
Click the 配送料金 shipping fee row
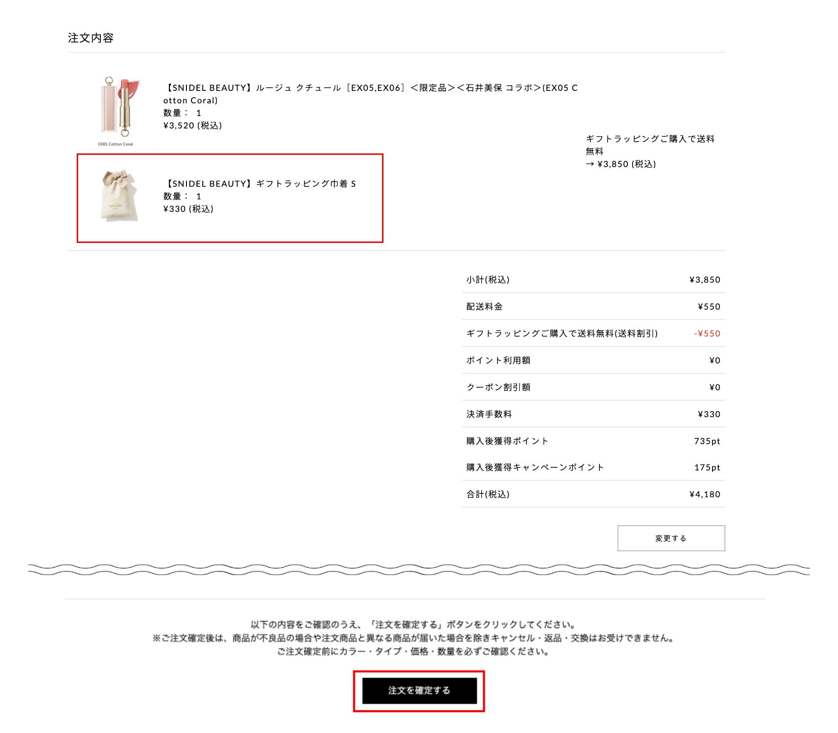click(x=593, y=306)
